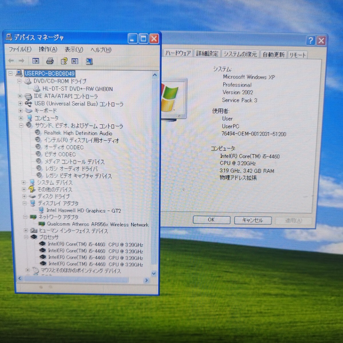Click the キャンセル button
Screen dimensions: 343x343
pos(252,220)
